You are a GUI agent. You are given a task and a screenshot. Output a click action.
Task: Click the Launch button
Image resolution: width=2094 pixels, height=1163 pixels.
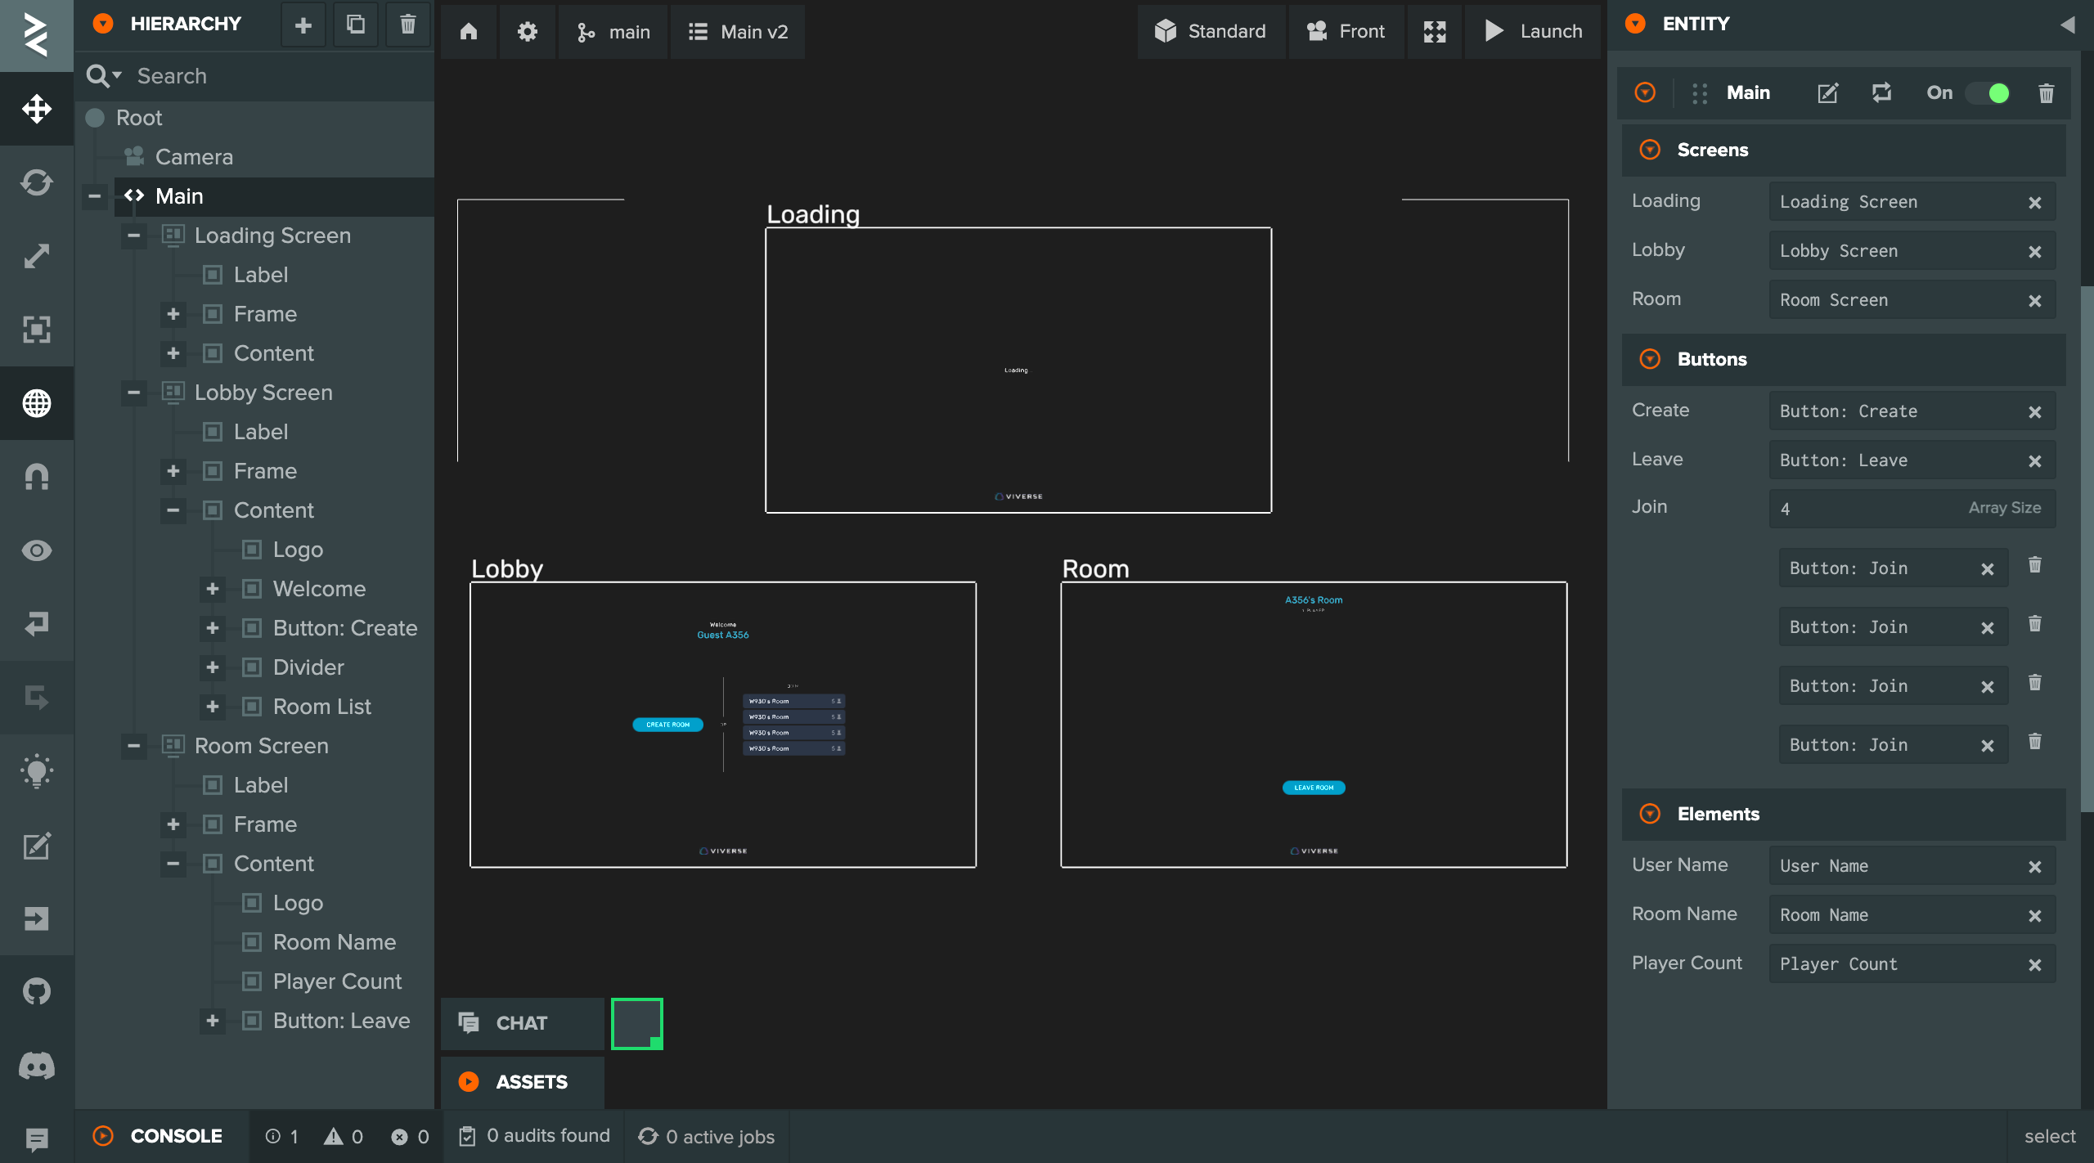pyautogui.click(x=1533, y=32)
